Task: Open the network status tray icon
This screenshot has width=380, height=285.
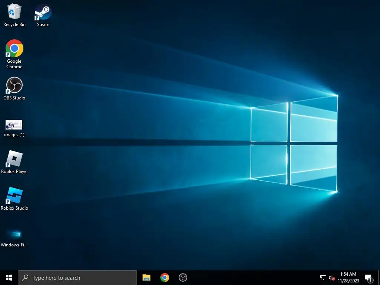Action: click(x=323, y=278)
